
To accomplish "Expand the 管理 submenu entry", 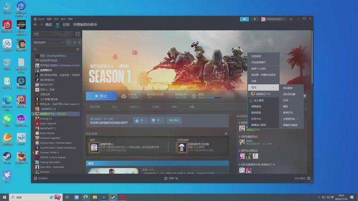I will tap(263, 88).
